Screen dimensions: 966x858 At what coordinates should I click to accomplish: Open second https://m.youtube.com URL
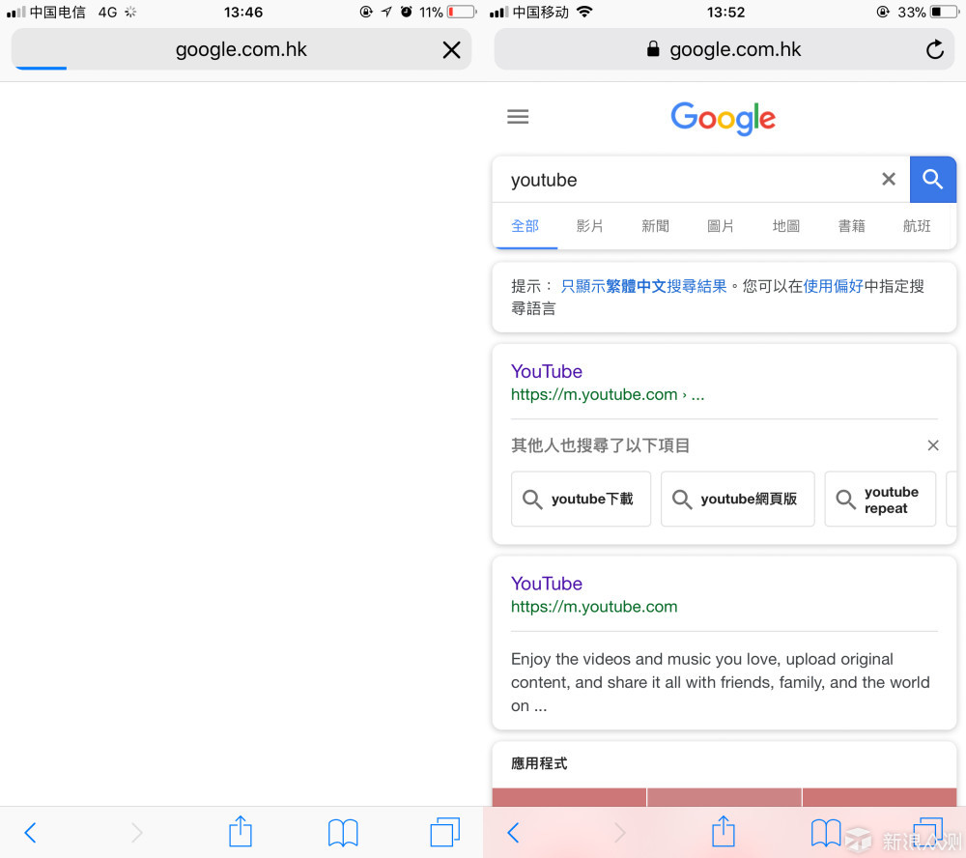click(x=594, y=607)
